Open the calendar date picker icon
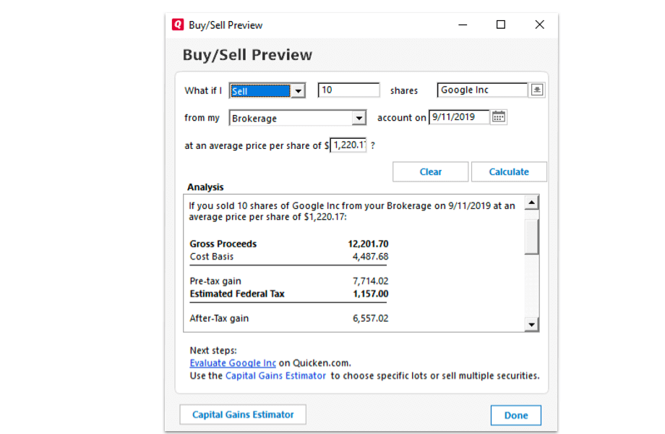Viewport: 665px width, 434px height. pos(498,117)
